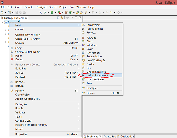Collapse the Example1 project tree node

pos(3,22)
